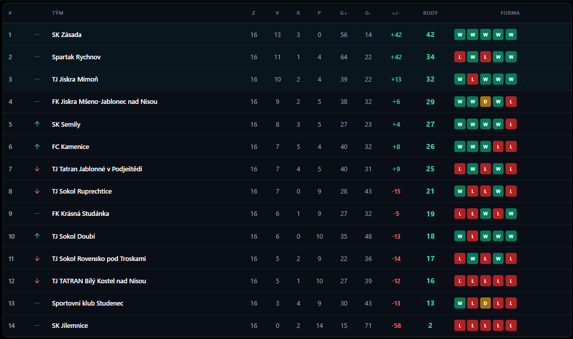The image size is (573, 339).
Task: Click the green up arrow beside SK Semily
Action: tap(37, 124)
